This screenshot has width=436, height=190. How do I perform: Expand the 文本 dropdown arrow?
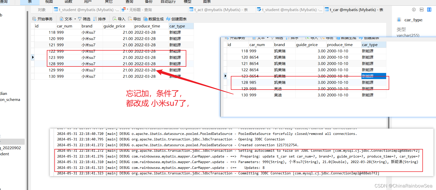pos(75,19)
